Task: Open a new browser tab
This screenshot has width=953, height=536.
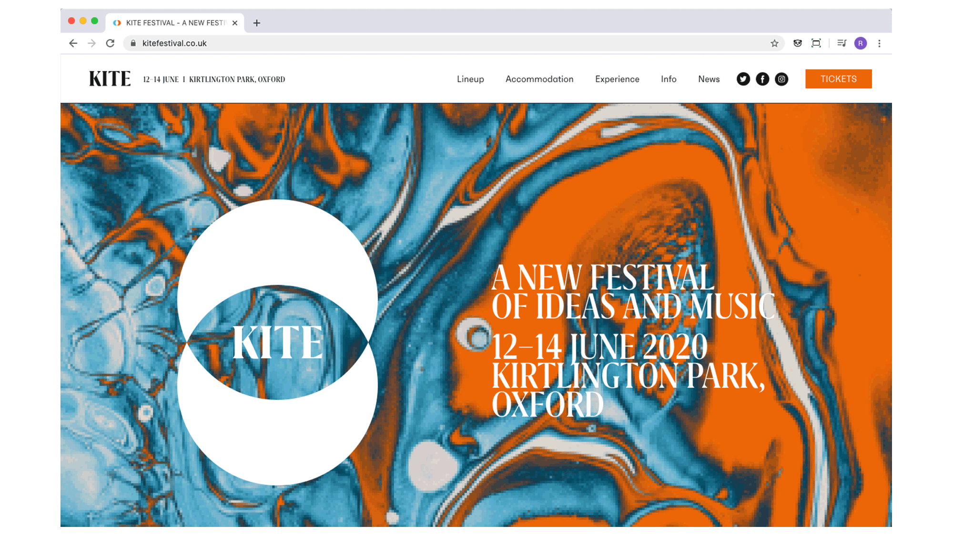Action: [x=257, y=23]
